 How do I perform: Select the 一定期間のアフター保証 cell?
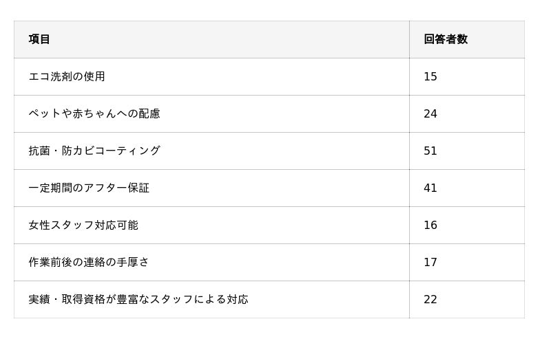(89, 188)
